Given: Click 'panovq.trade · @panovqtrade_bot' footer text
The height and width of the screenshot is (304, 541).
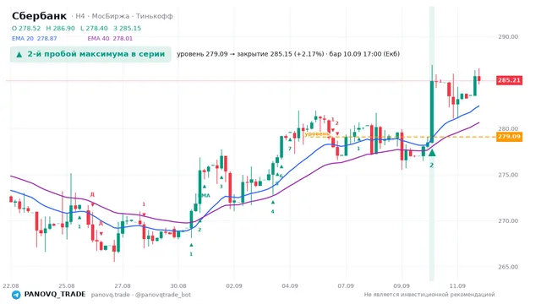Looking at the screenshot, I should pyautogui.click(x=141, y=295).
